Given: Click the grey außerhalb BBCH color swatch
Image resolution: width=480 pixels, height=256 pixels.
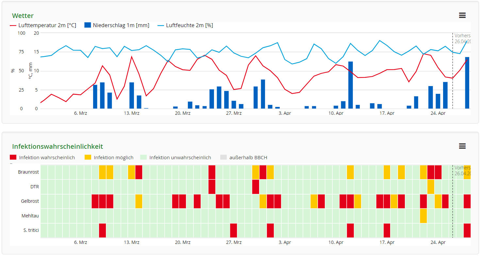Looking at the screenshot, I should [223, 157].
